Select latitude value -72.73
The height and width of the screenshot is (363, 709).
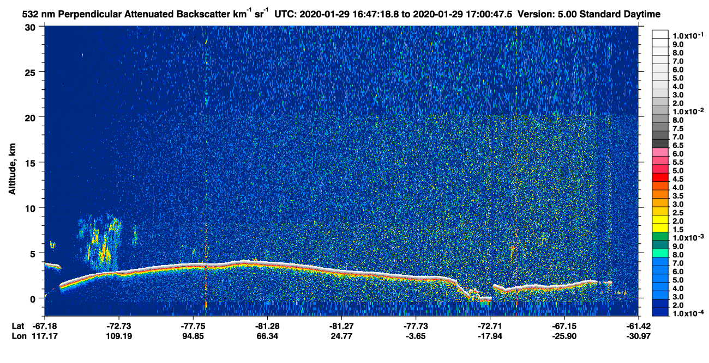pyautogui.click(x=119, y=326)
